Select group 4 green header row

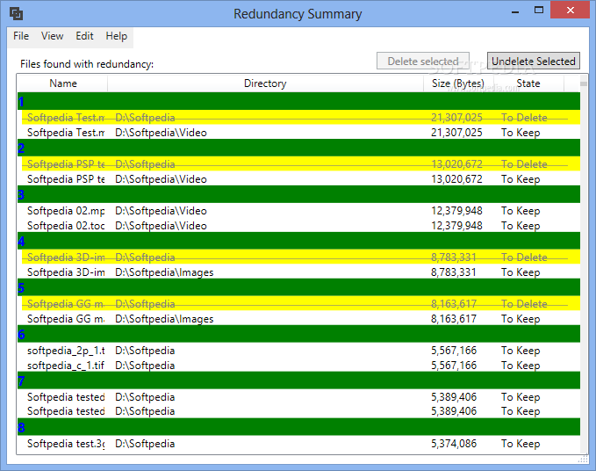pos(298,241)
